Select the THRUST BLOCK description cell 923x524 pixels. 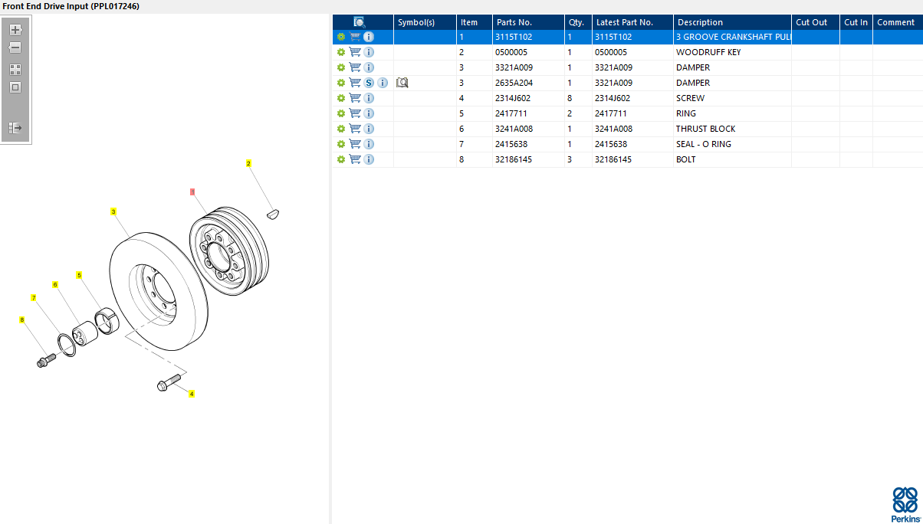(733, 129)
